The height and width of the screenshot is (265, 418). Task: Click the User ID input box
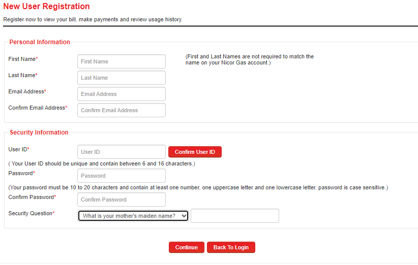[x=122, y=152]
